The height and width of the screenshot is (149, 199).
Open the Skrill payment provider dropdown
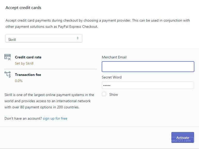44,39
